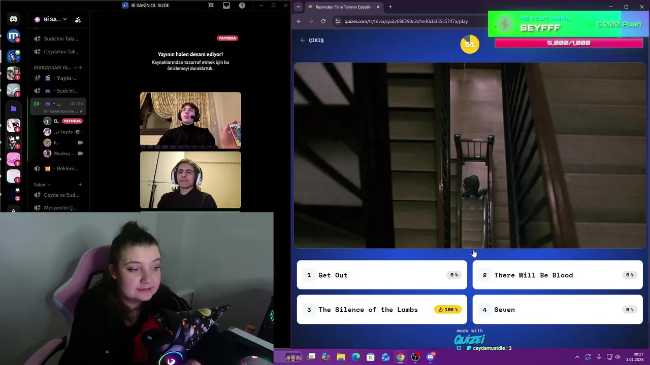Click the microphone icon in system tray

point(599,357)
